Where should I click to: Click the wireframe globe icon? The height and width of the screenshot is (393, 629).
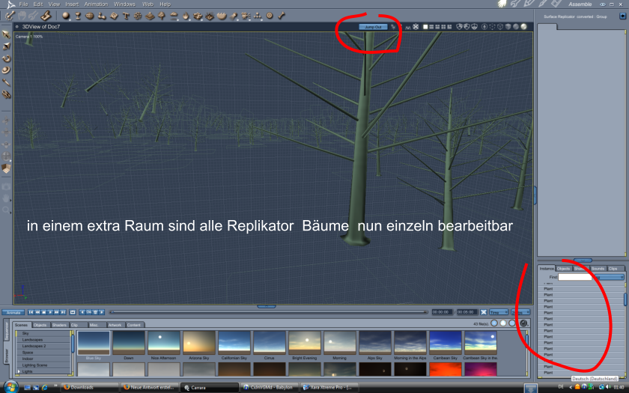coord(90,16)
